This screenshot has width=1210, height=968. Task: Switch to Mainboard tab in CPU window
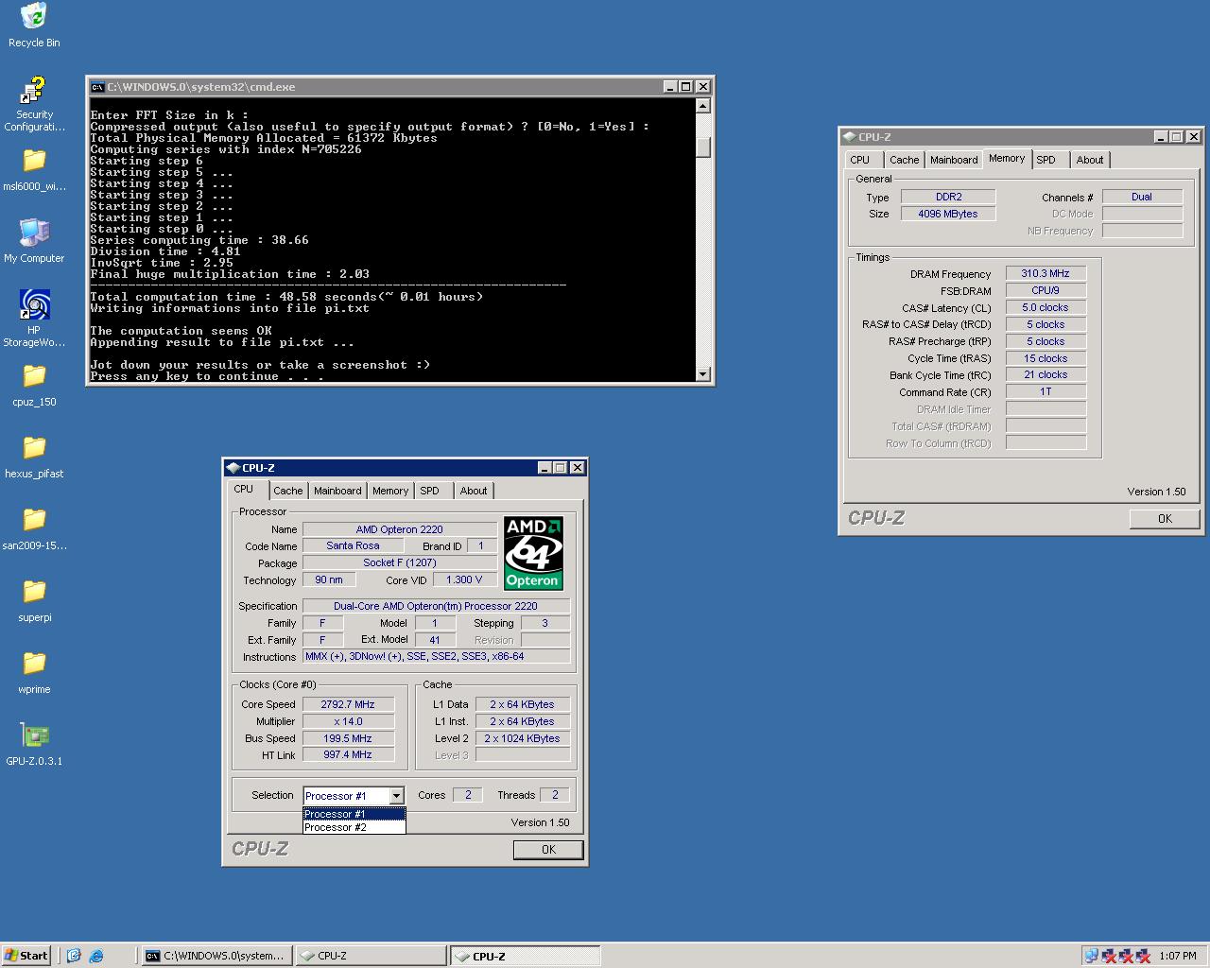coord(337,491)
